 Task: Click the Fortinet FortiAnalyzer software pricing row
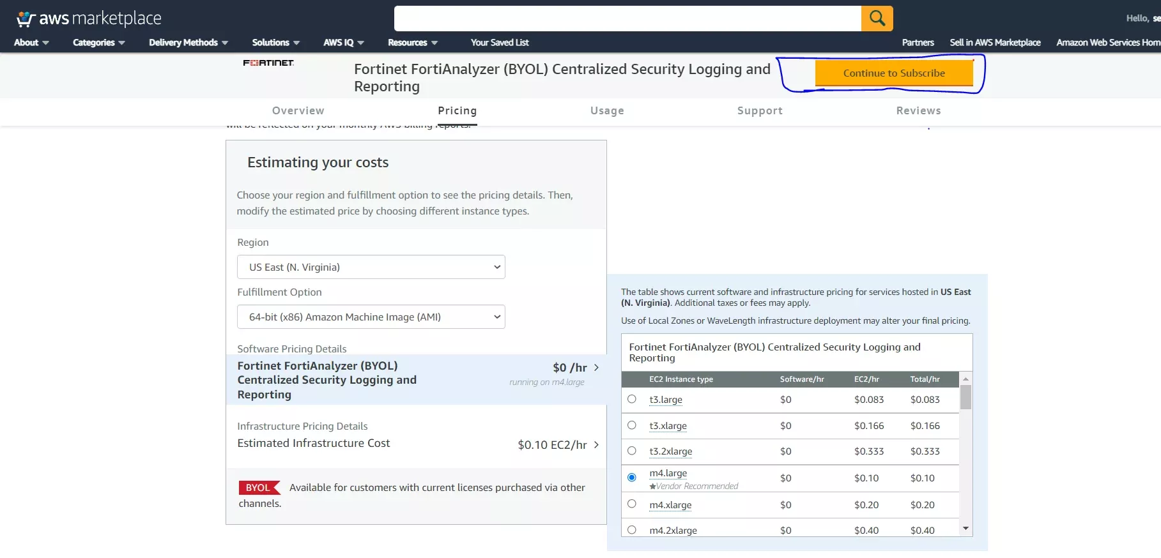click(x=416, y=380)
